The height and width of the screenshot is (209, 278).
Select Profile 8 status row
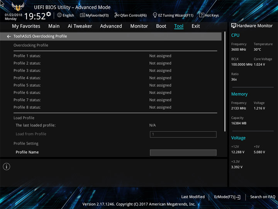[115, 107]
